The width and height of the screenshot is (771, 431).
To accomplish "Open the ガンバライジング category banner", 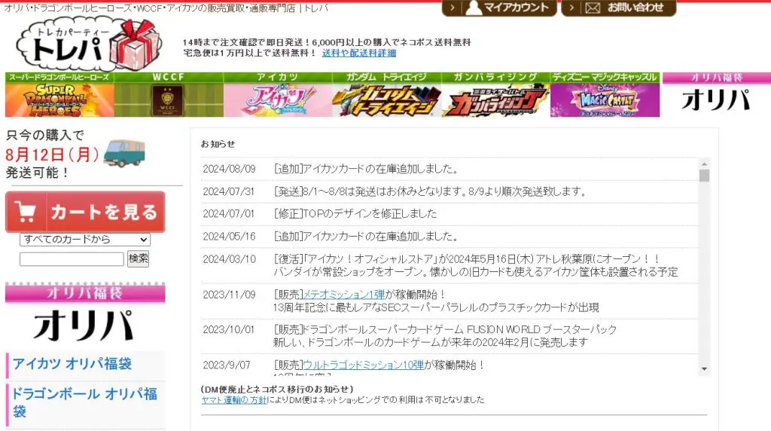I will (x=495, y=94).
